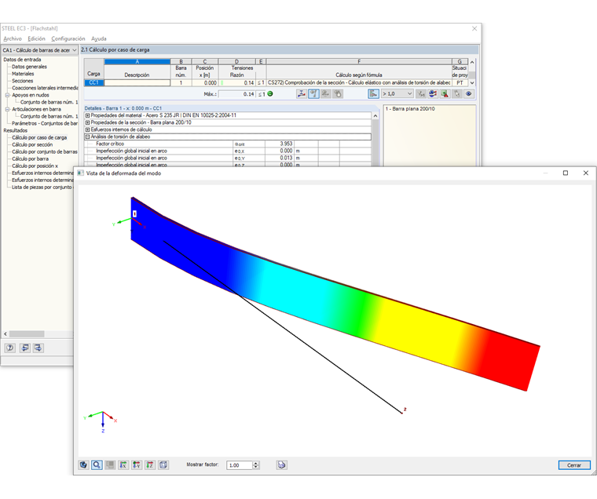
Task: Toggle the colored relation scale icon
Action: [x=373, y=93]
